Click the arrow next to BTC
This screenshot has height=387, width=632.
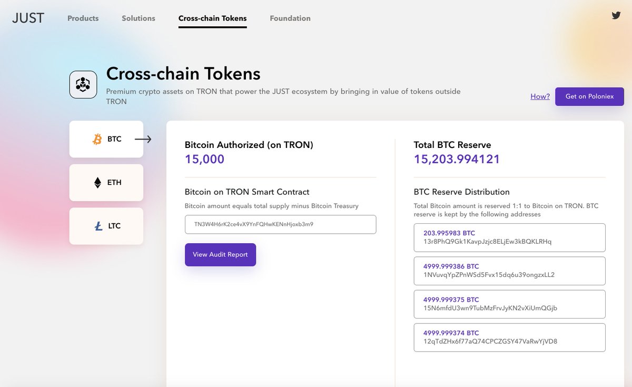143,139
